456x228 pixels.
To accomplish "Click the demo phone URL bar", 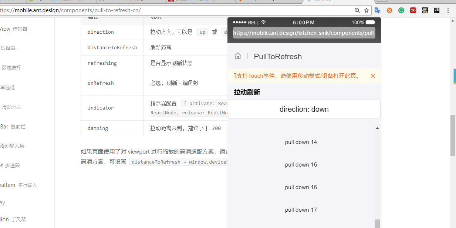I will tap(304, 33).
